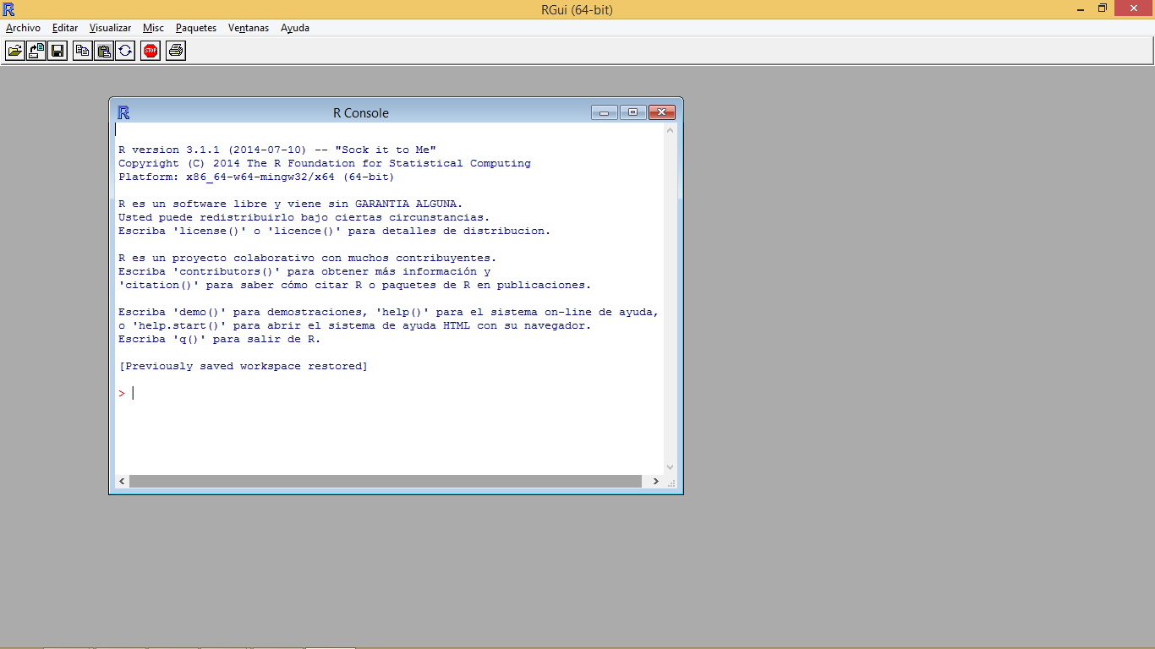The height and width of the screenshot is (649, 1155).
Task: Open the Paquetes menu
Action: pyautogui.click(x=196, y=28)
